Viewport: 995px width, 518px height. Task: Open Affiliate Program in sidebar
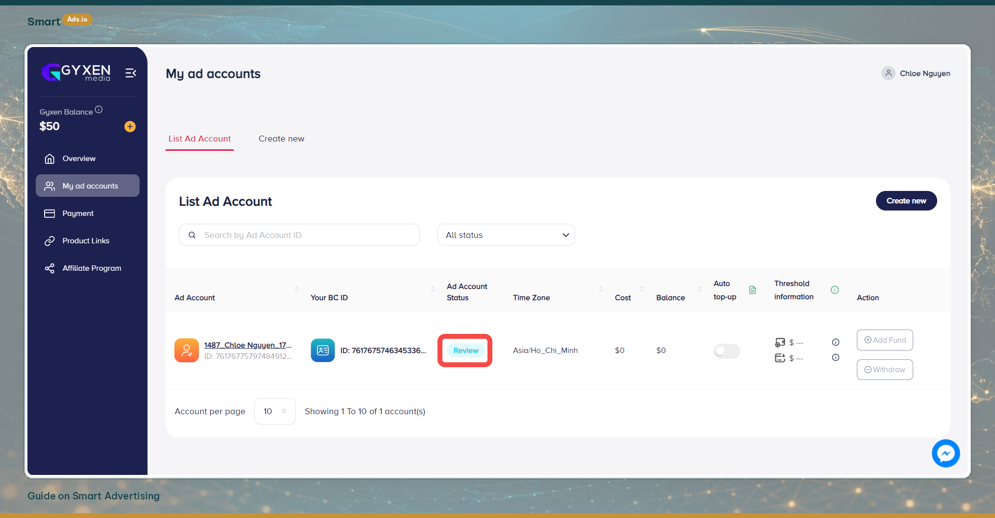pyautogui.click(x=88, y=268)
